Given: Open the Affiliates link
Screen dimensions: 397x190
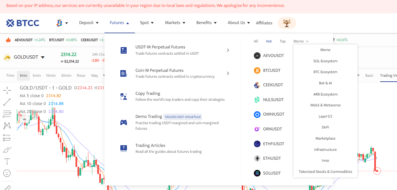Looking at the screenshot, I should click(264, 23).
